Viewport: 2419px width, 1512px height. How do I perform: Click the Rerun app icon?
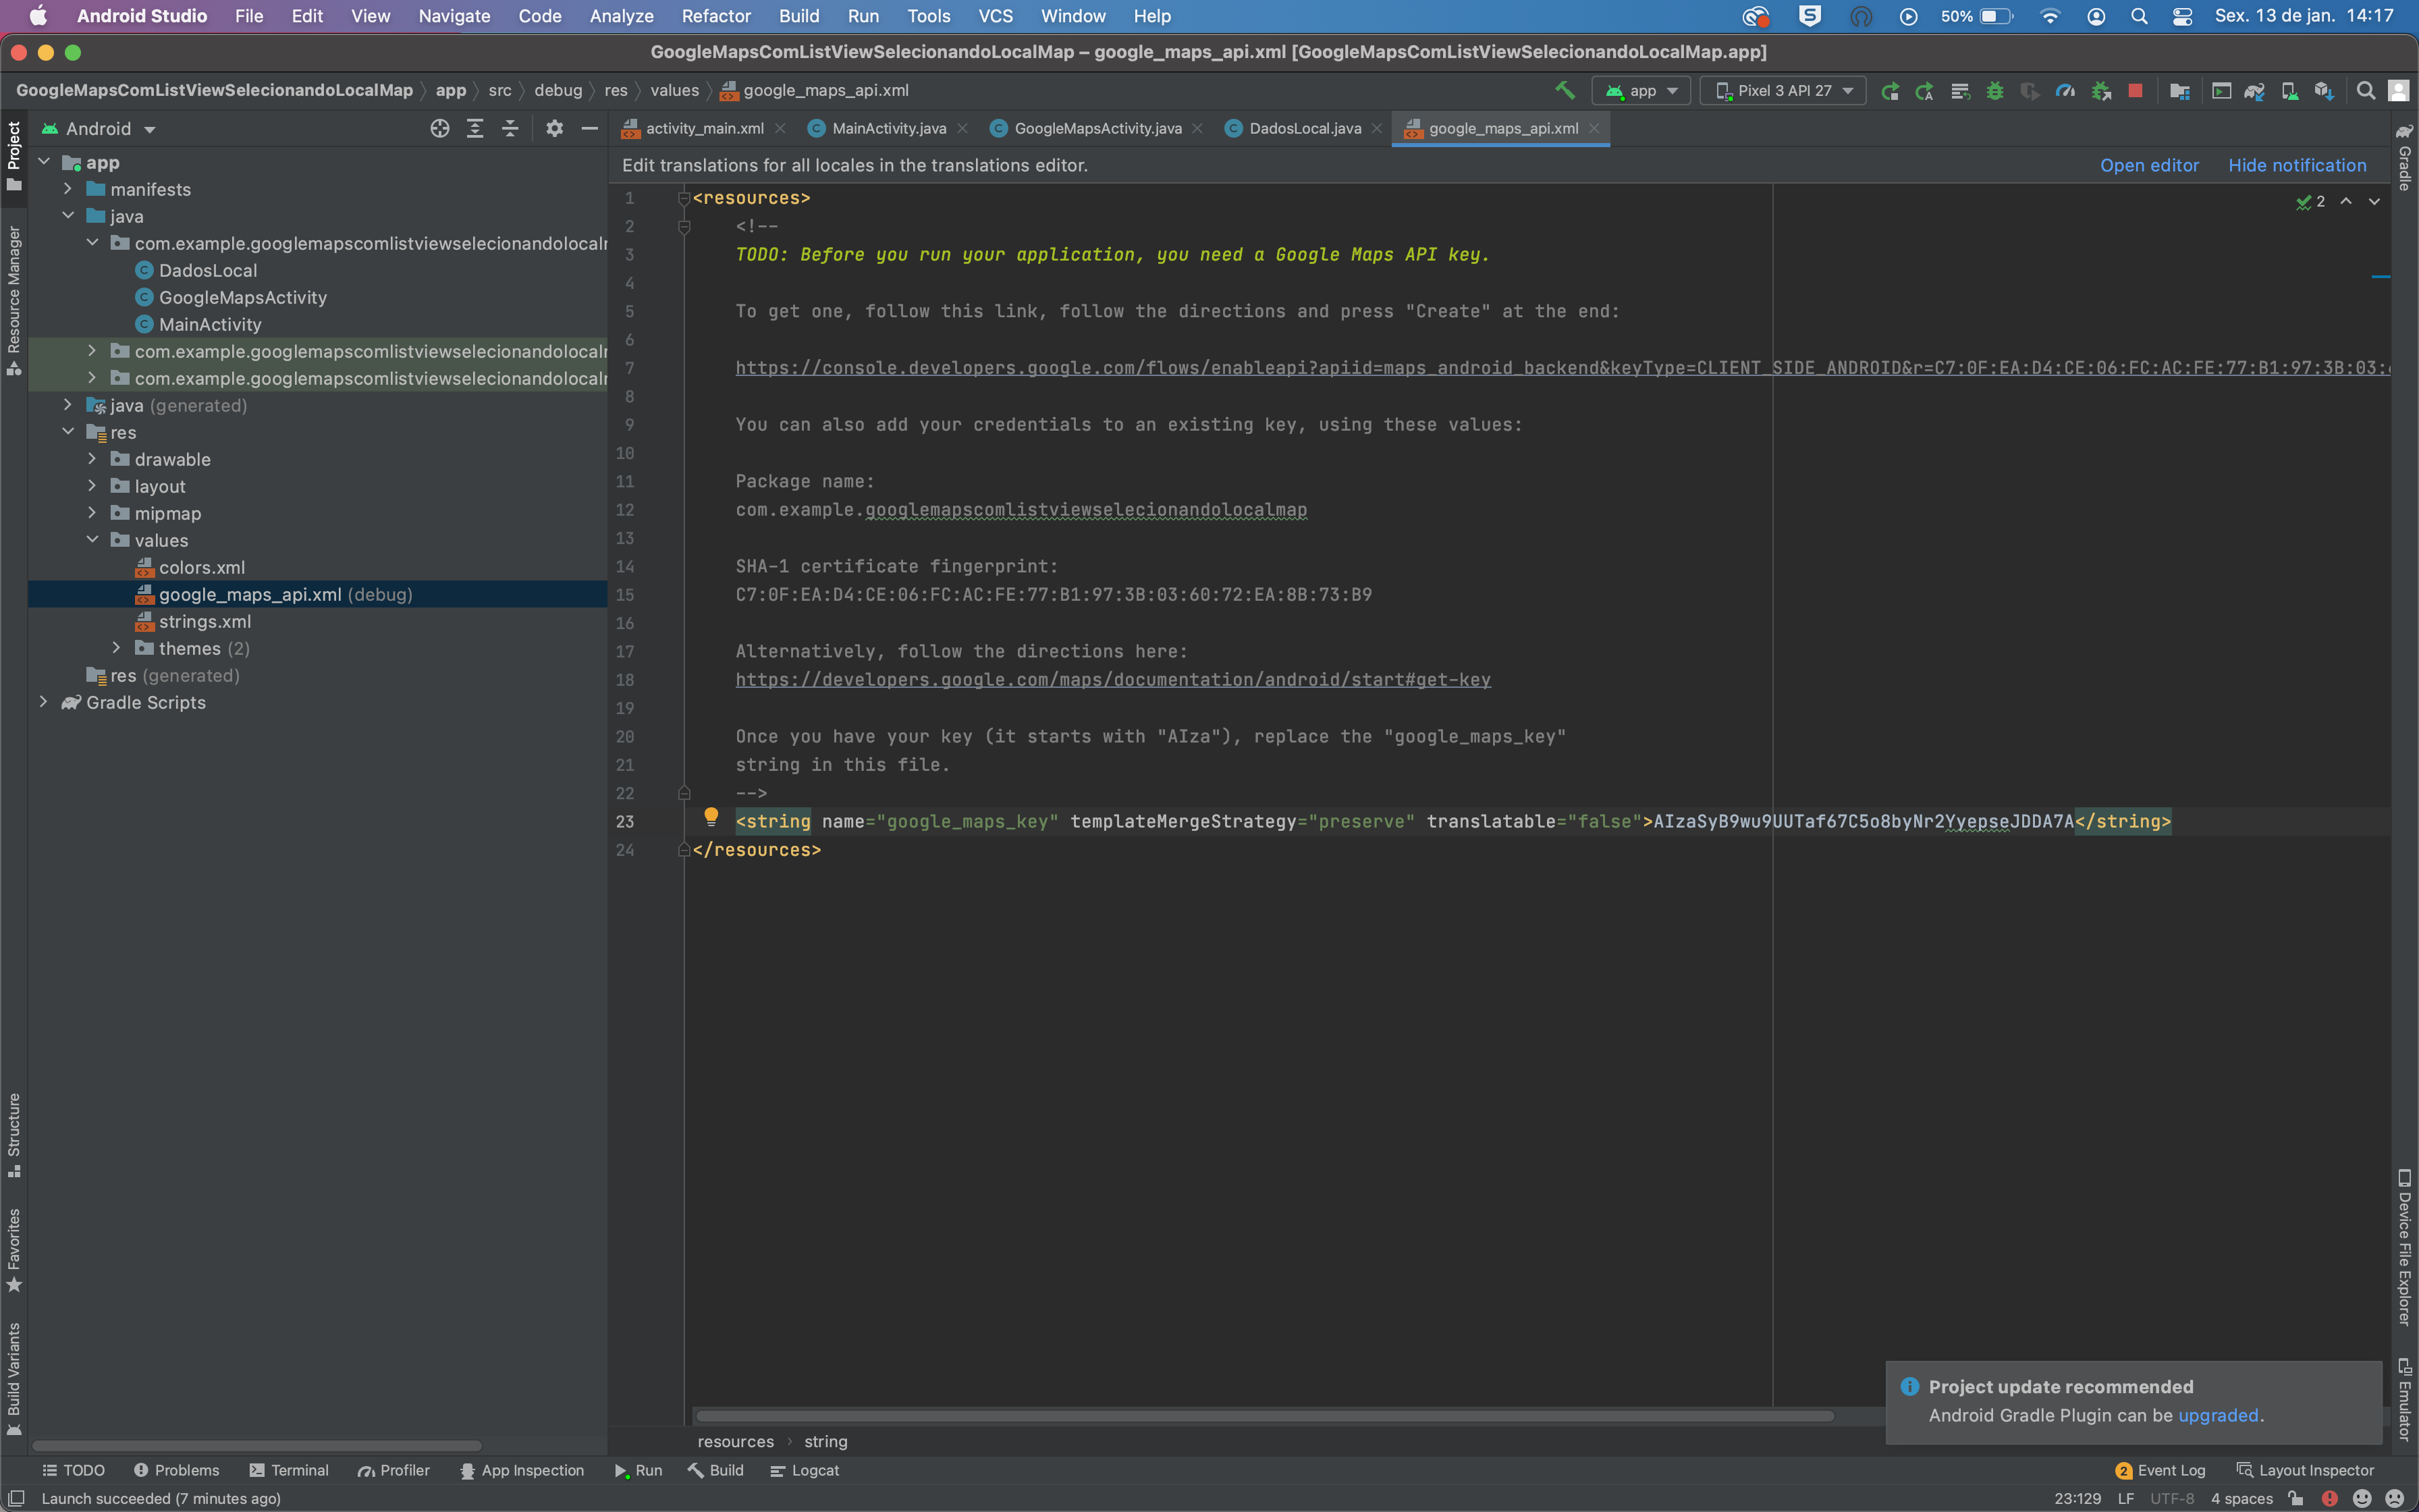click(1889, 91)
